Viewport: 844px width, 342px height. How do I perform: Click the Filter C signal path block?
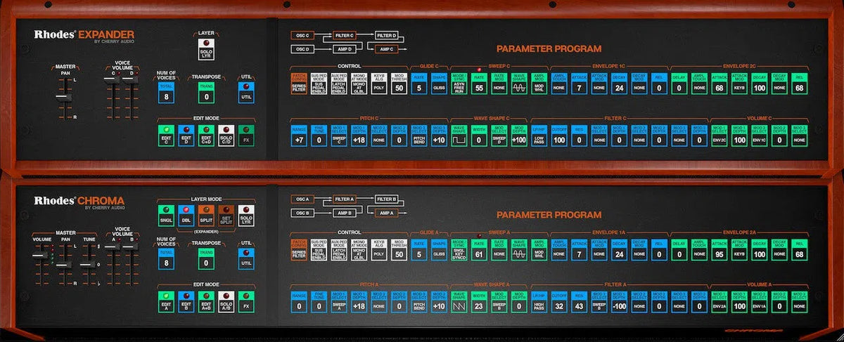(x=345, y=34)
